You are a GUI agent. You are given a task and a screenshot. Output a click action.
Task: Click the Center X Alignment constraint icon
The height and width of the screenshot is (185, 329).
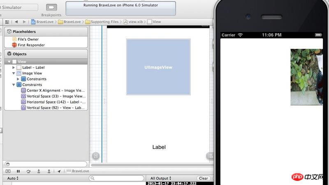(23, 90)
